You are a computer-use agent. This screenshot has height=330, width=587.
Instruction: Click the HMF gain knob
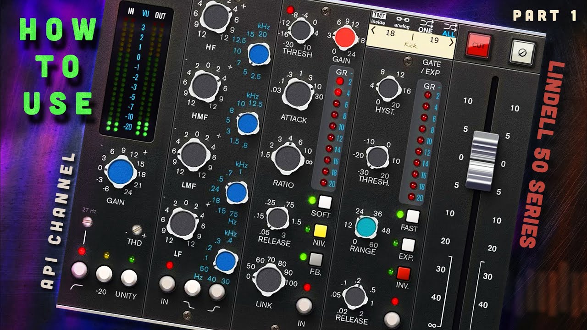pyautogui.click(x=205, y=85)
